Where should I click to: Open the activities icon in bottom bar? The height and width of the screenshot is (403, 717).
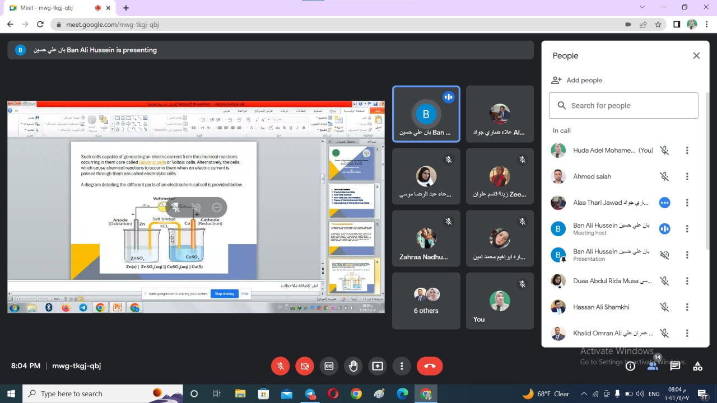(697, 366)
